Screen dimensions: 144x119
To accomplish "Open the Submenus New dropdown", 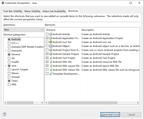I will pyautogui.click(x=24, y=30).
